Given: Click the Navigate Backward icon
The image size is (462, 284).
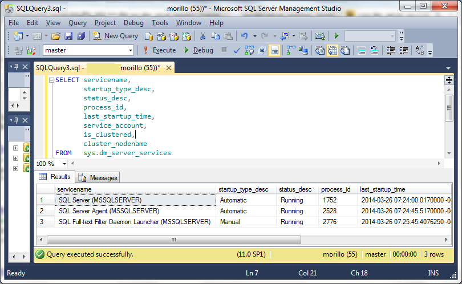Looking at the screenshot, I should (x=285, y=36).
